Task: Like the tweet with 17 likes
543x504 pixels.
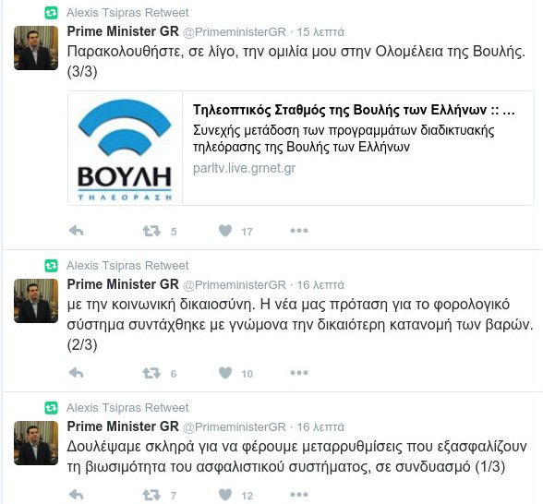Action: point(225,231)
